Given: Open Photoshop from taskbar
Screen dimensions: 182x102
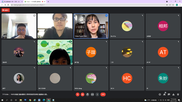Looking at the screenshot, I should coord(25,100).
